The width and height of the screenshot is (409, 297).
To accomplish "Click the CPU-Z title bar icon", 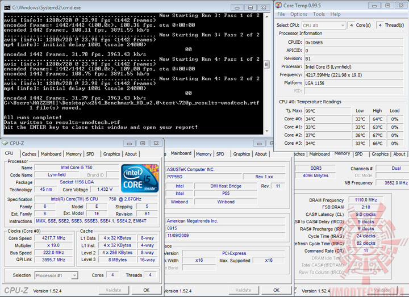I will click(x=5, y=143).
